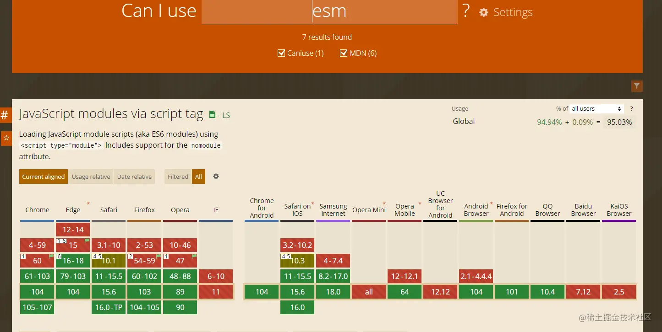Open the all users dropdown

click(x=596, y=109)
